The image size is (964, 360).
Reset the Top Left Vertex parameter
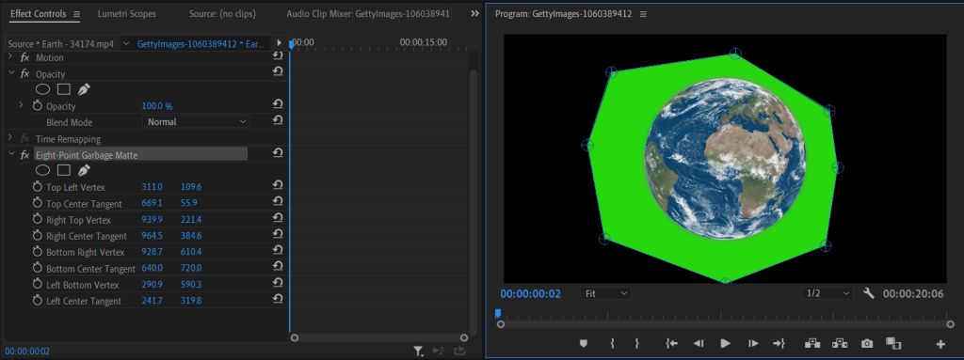[x=278, y=186]
